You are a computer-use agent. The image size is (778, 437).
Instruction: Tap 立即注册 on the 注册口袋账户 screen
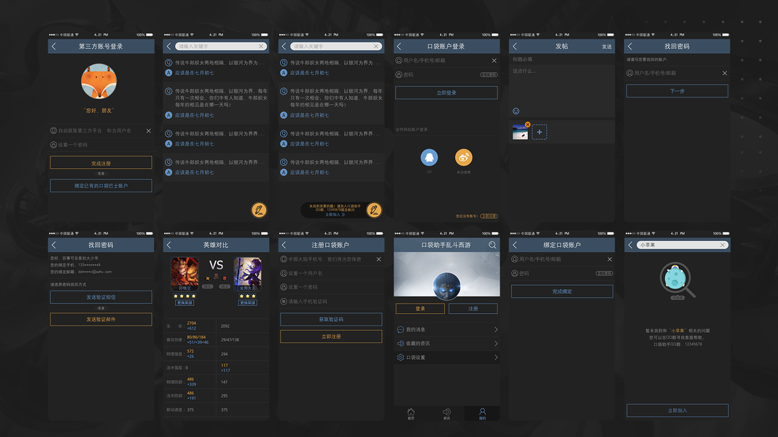point(331,336)
